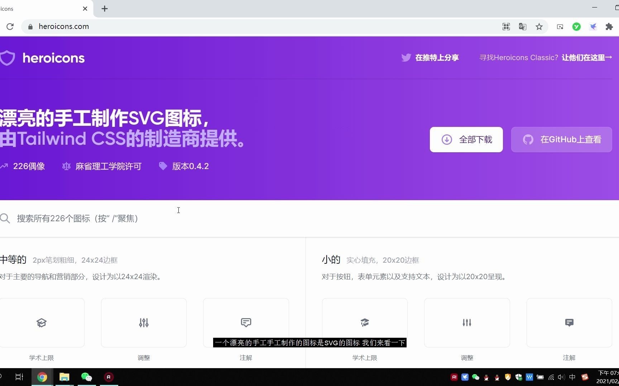
Task: Select the medium 调整 sliders icon card
Action: pos(144,323)
